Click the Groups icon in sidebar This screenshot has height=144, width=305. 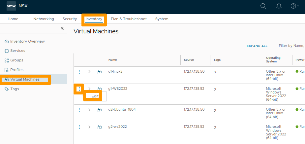pos(7,60)
